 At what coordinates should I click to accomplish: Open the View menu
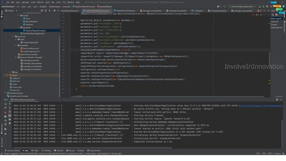18,2
